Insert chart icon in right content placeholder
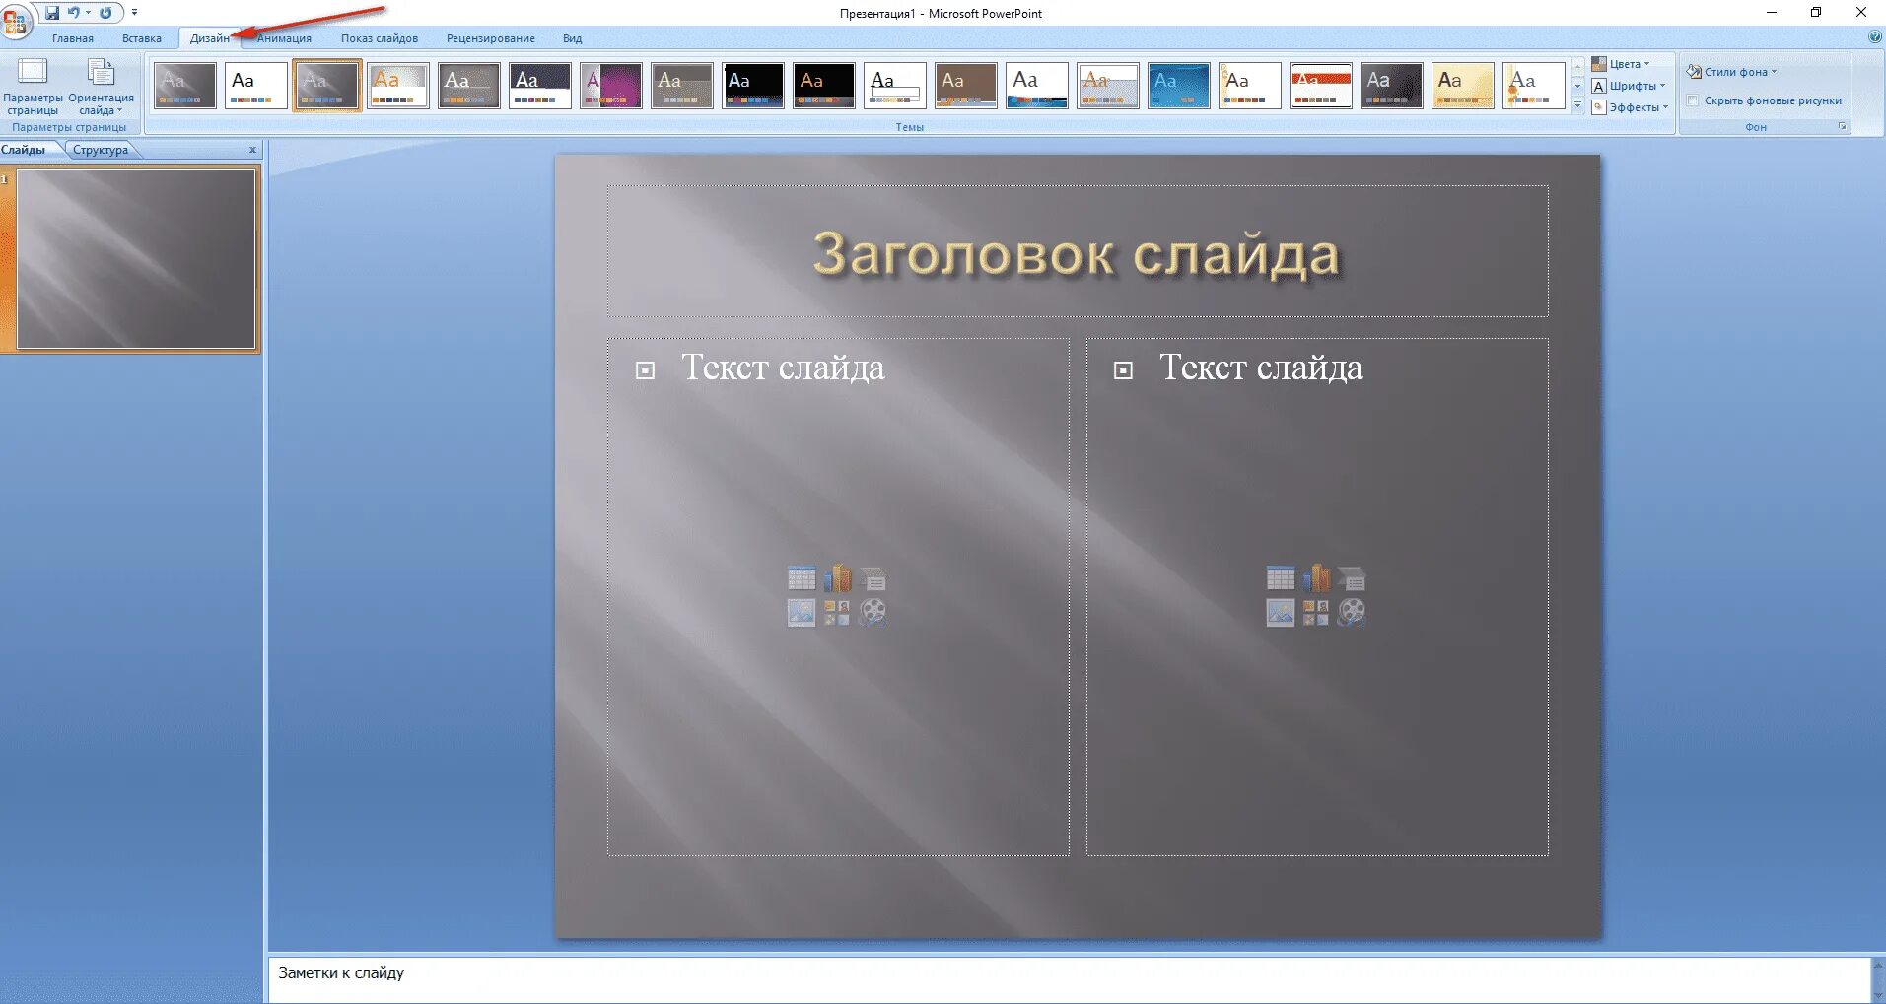 [1316, 578]
